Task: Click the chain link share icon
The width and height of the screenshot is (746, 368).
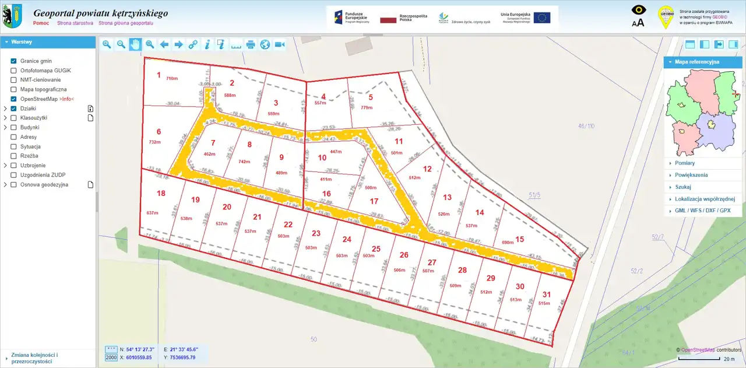Action: coord(193,44)
